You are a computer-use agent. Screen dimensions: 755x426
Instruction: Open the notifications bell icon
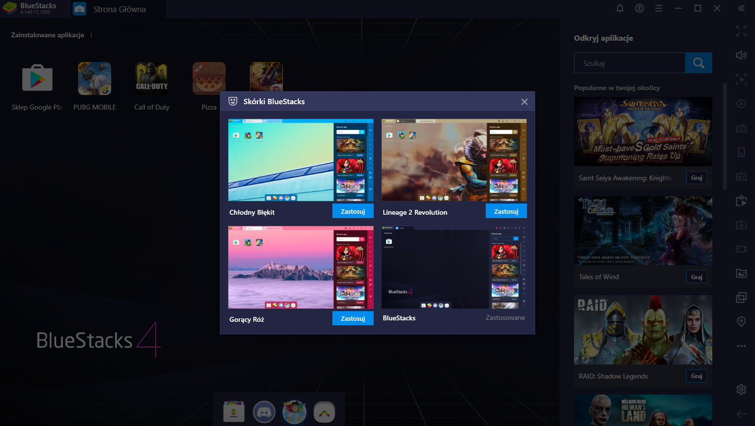click(620, 8)
